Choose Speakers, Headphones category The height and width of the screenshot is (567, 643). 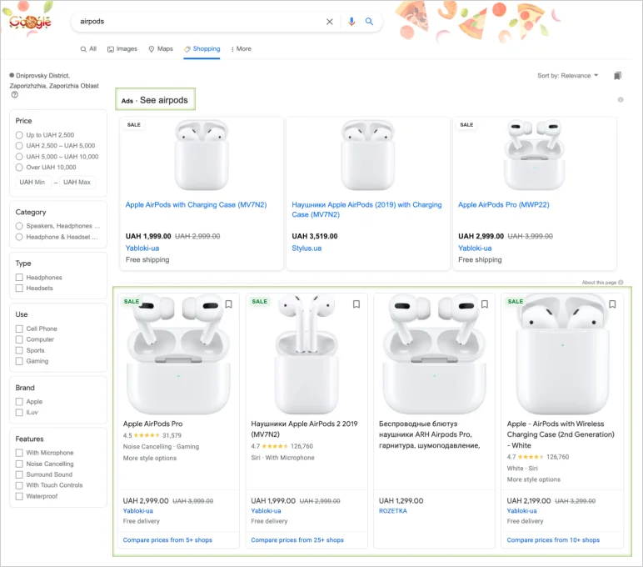point(19,226)
